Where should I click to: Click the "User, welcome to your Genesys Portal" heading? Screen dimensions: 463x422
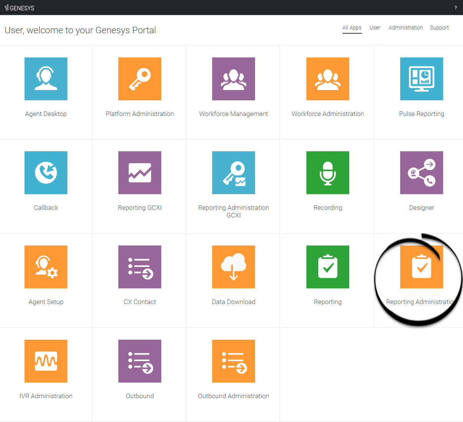coord(80,30)
